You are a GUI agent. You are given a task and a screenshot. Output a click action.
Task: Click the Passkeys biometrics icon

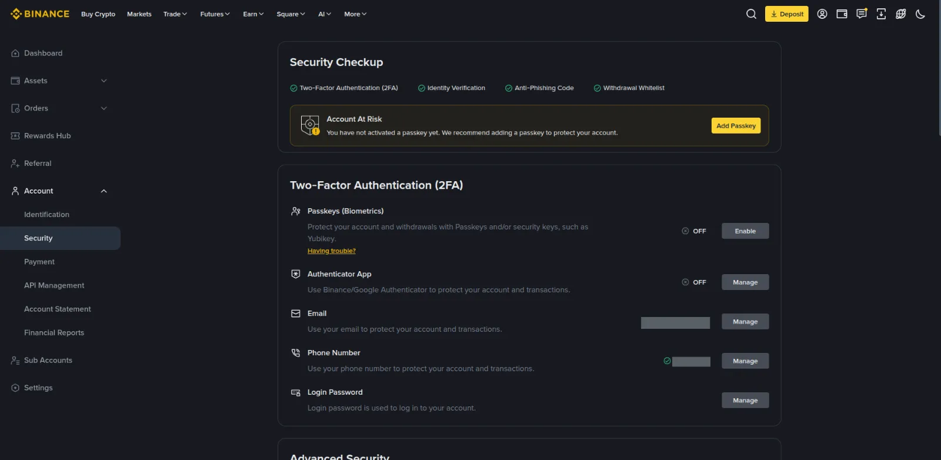click(296, 211)
